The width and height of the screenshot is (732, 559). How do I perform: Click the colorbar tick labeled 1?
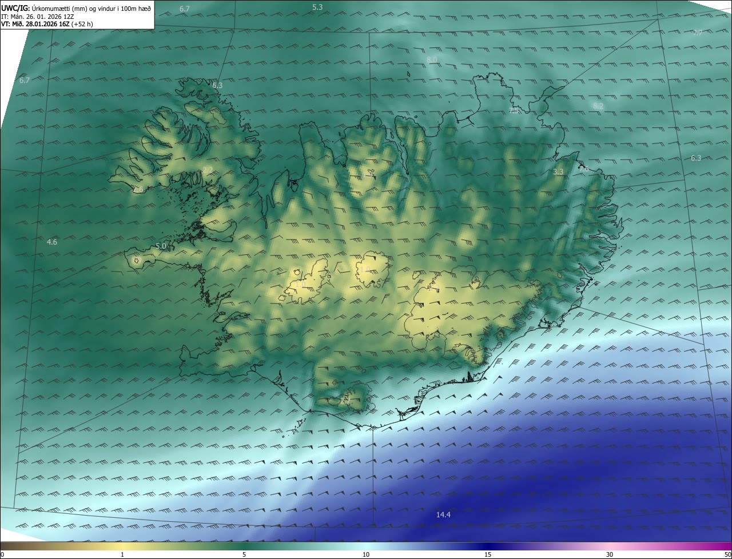click(x=122, y=554)
